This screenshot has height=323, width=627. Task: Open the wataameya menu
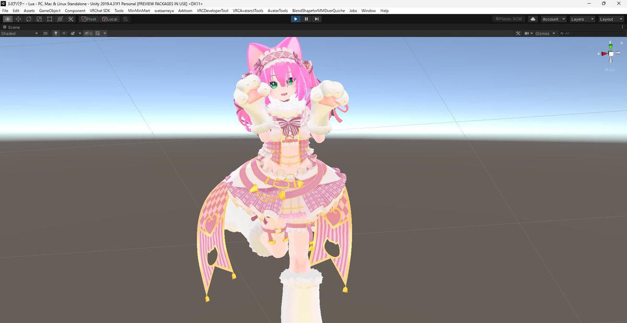(x=164, y=10)
